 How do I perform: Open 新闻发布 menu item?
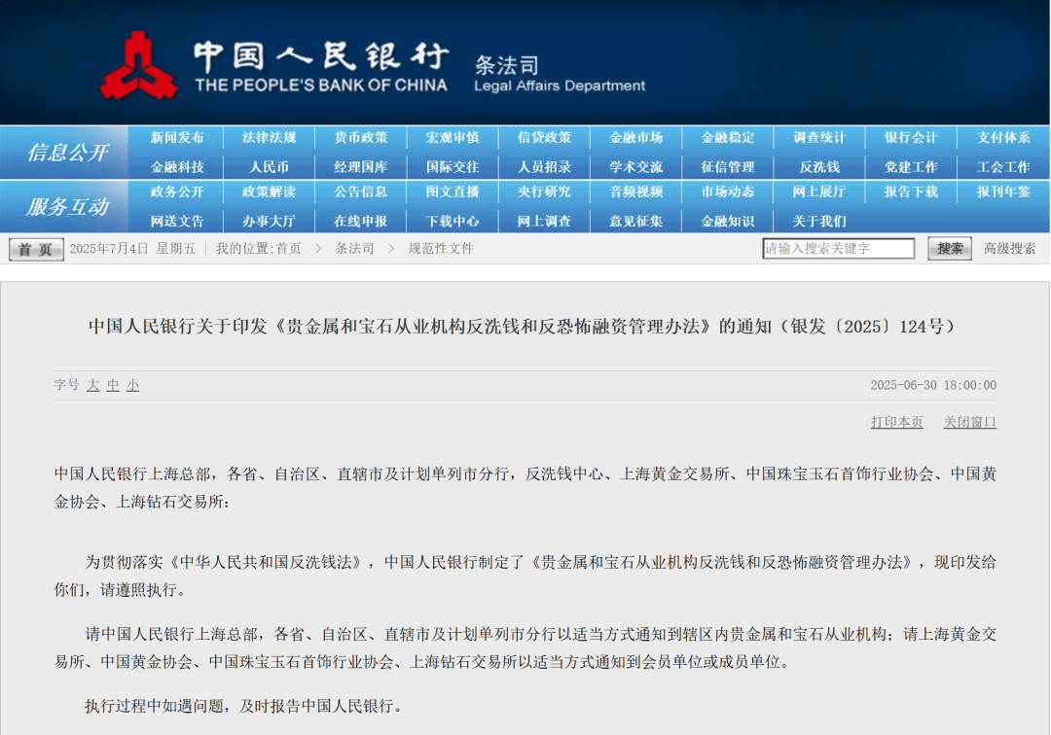tap(177, 138)
